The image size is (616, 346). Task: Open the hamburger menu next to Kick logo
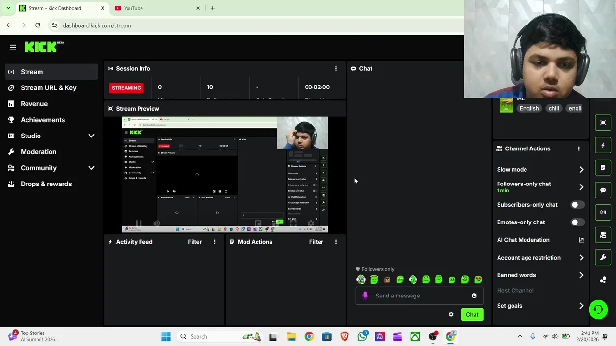pyautogui.click(x=13, y=47)
